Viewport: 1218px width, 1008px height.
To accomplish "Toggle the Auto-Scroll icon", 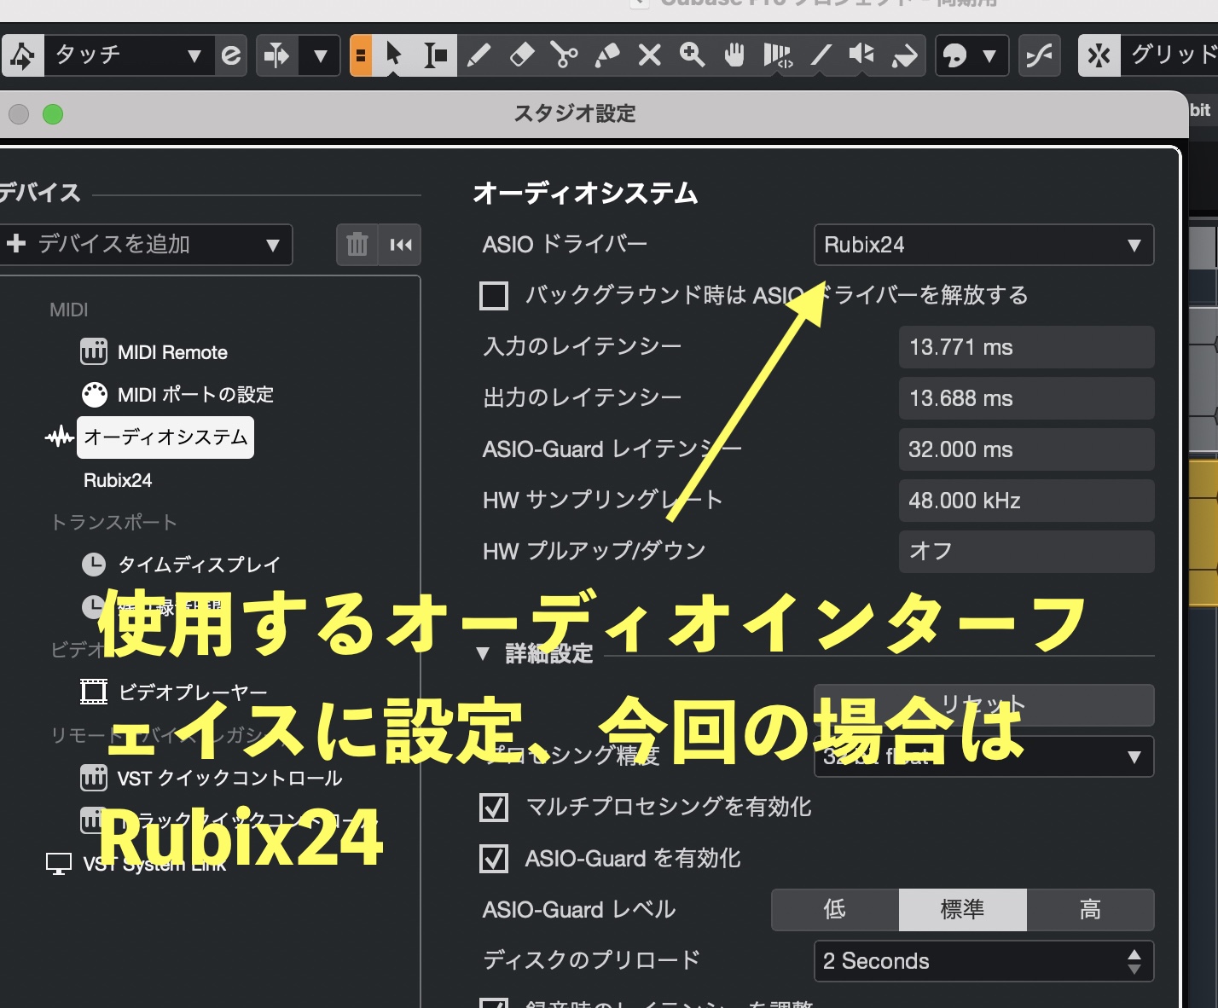I will [276, 56].
